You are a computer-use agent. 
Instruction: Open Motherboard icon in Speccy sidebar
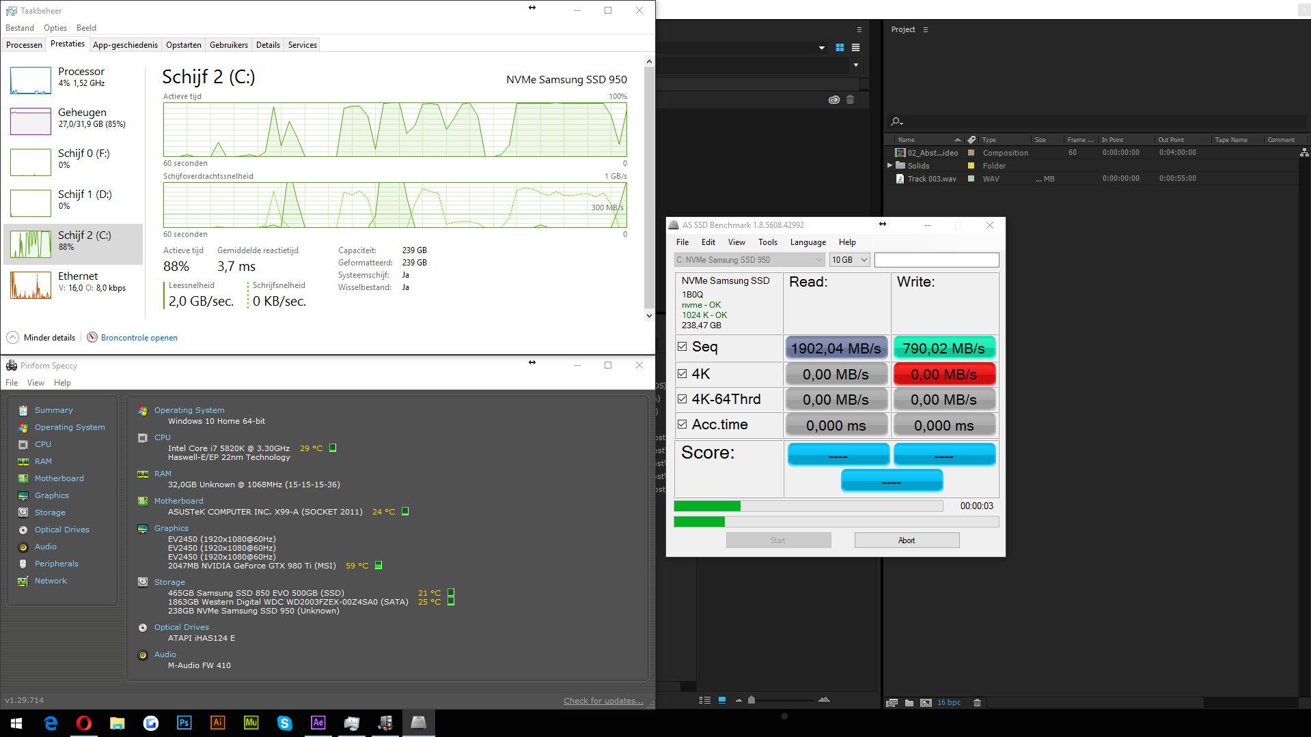pos(23,478)
